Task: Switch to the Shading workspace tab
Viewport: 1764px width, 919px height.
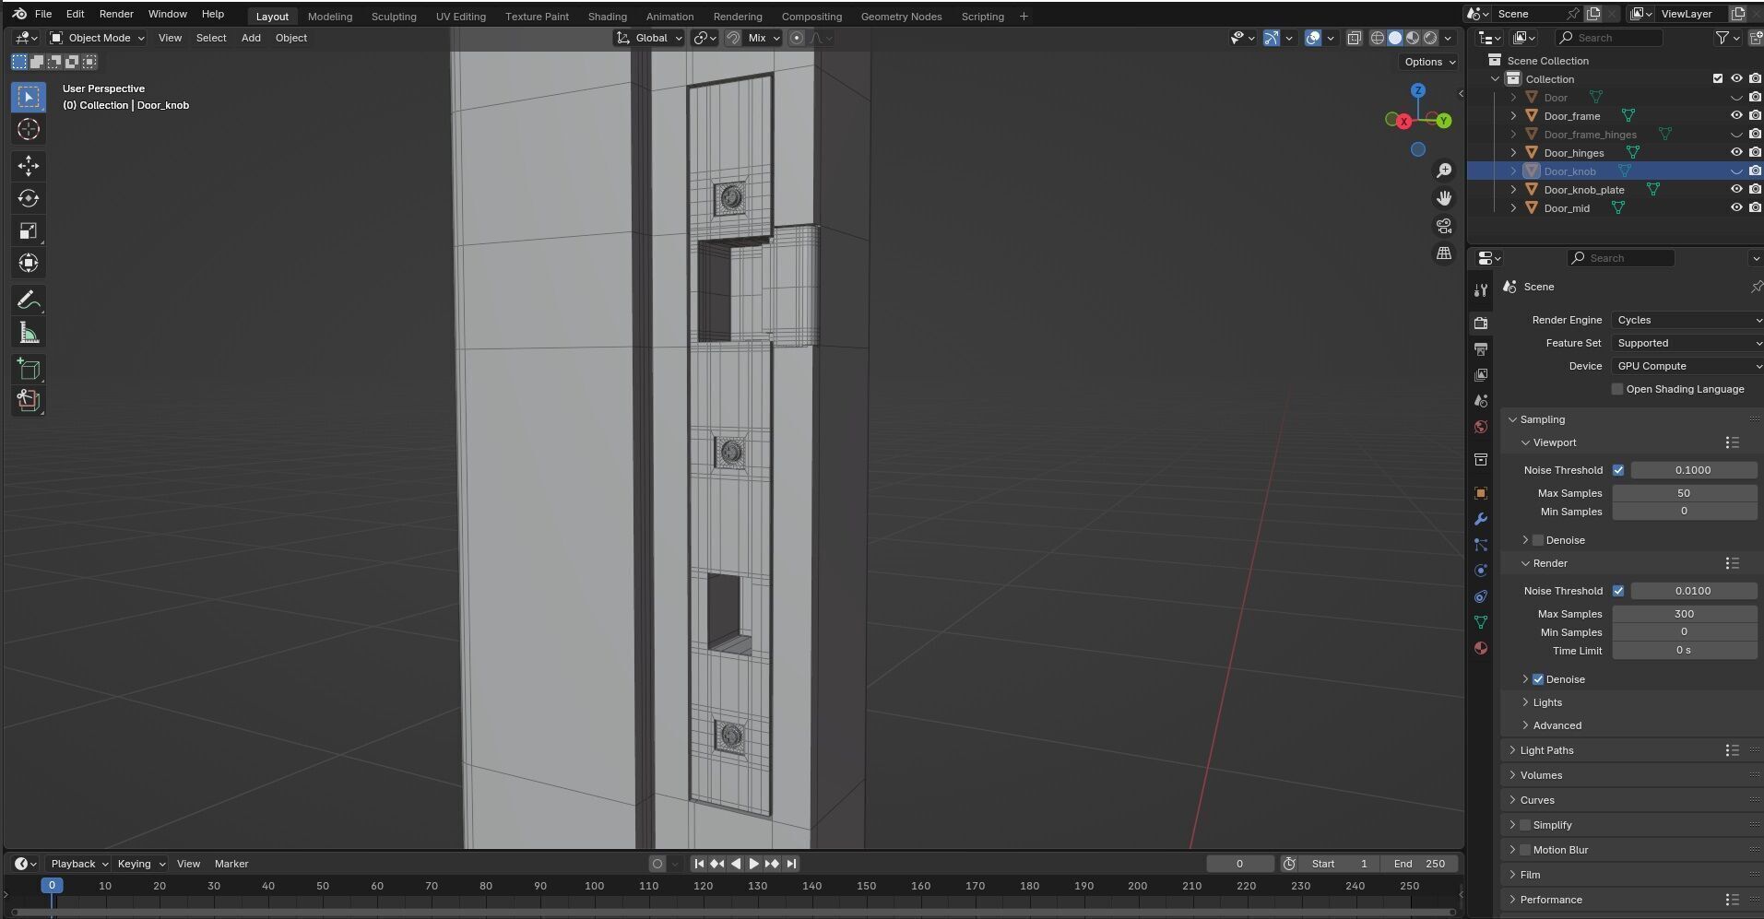Action: 607,17
